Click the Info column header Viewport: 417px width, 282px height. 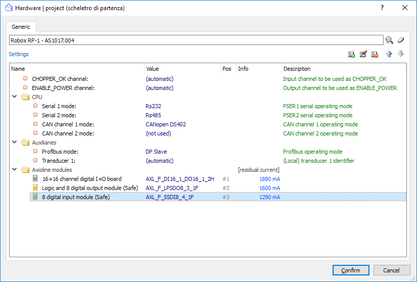click(259, 69)
